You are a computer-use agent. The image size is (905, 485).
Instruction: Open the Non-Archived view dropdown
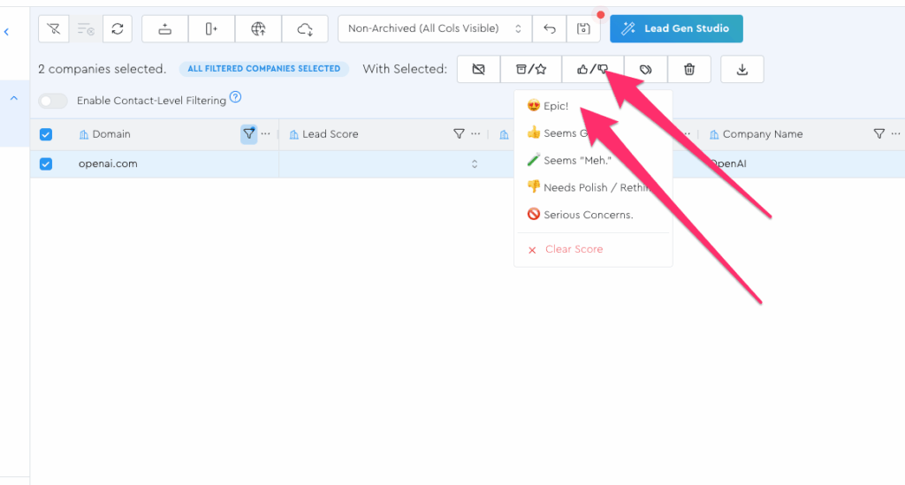click(435, 29)
